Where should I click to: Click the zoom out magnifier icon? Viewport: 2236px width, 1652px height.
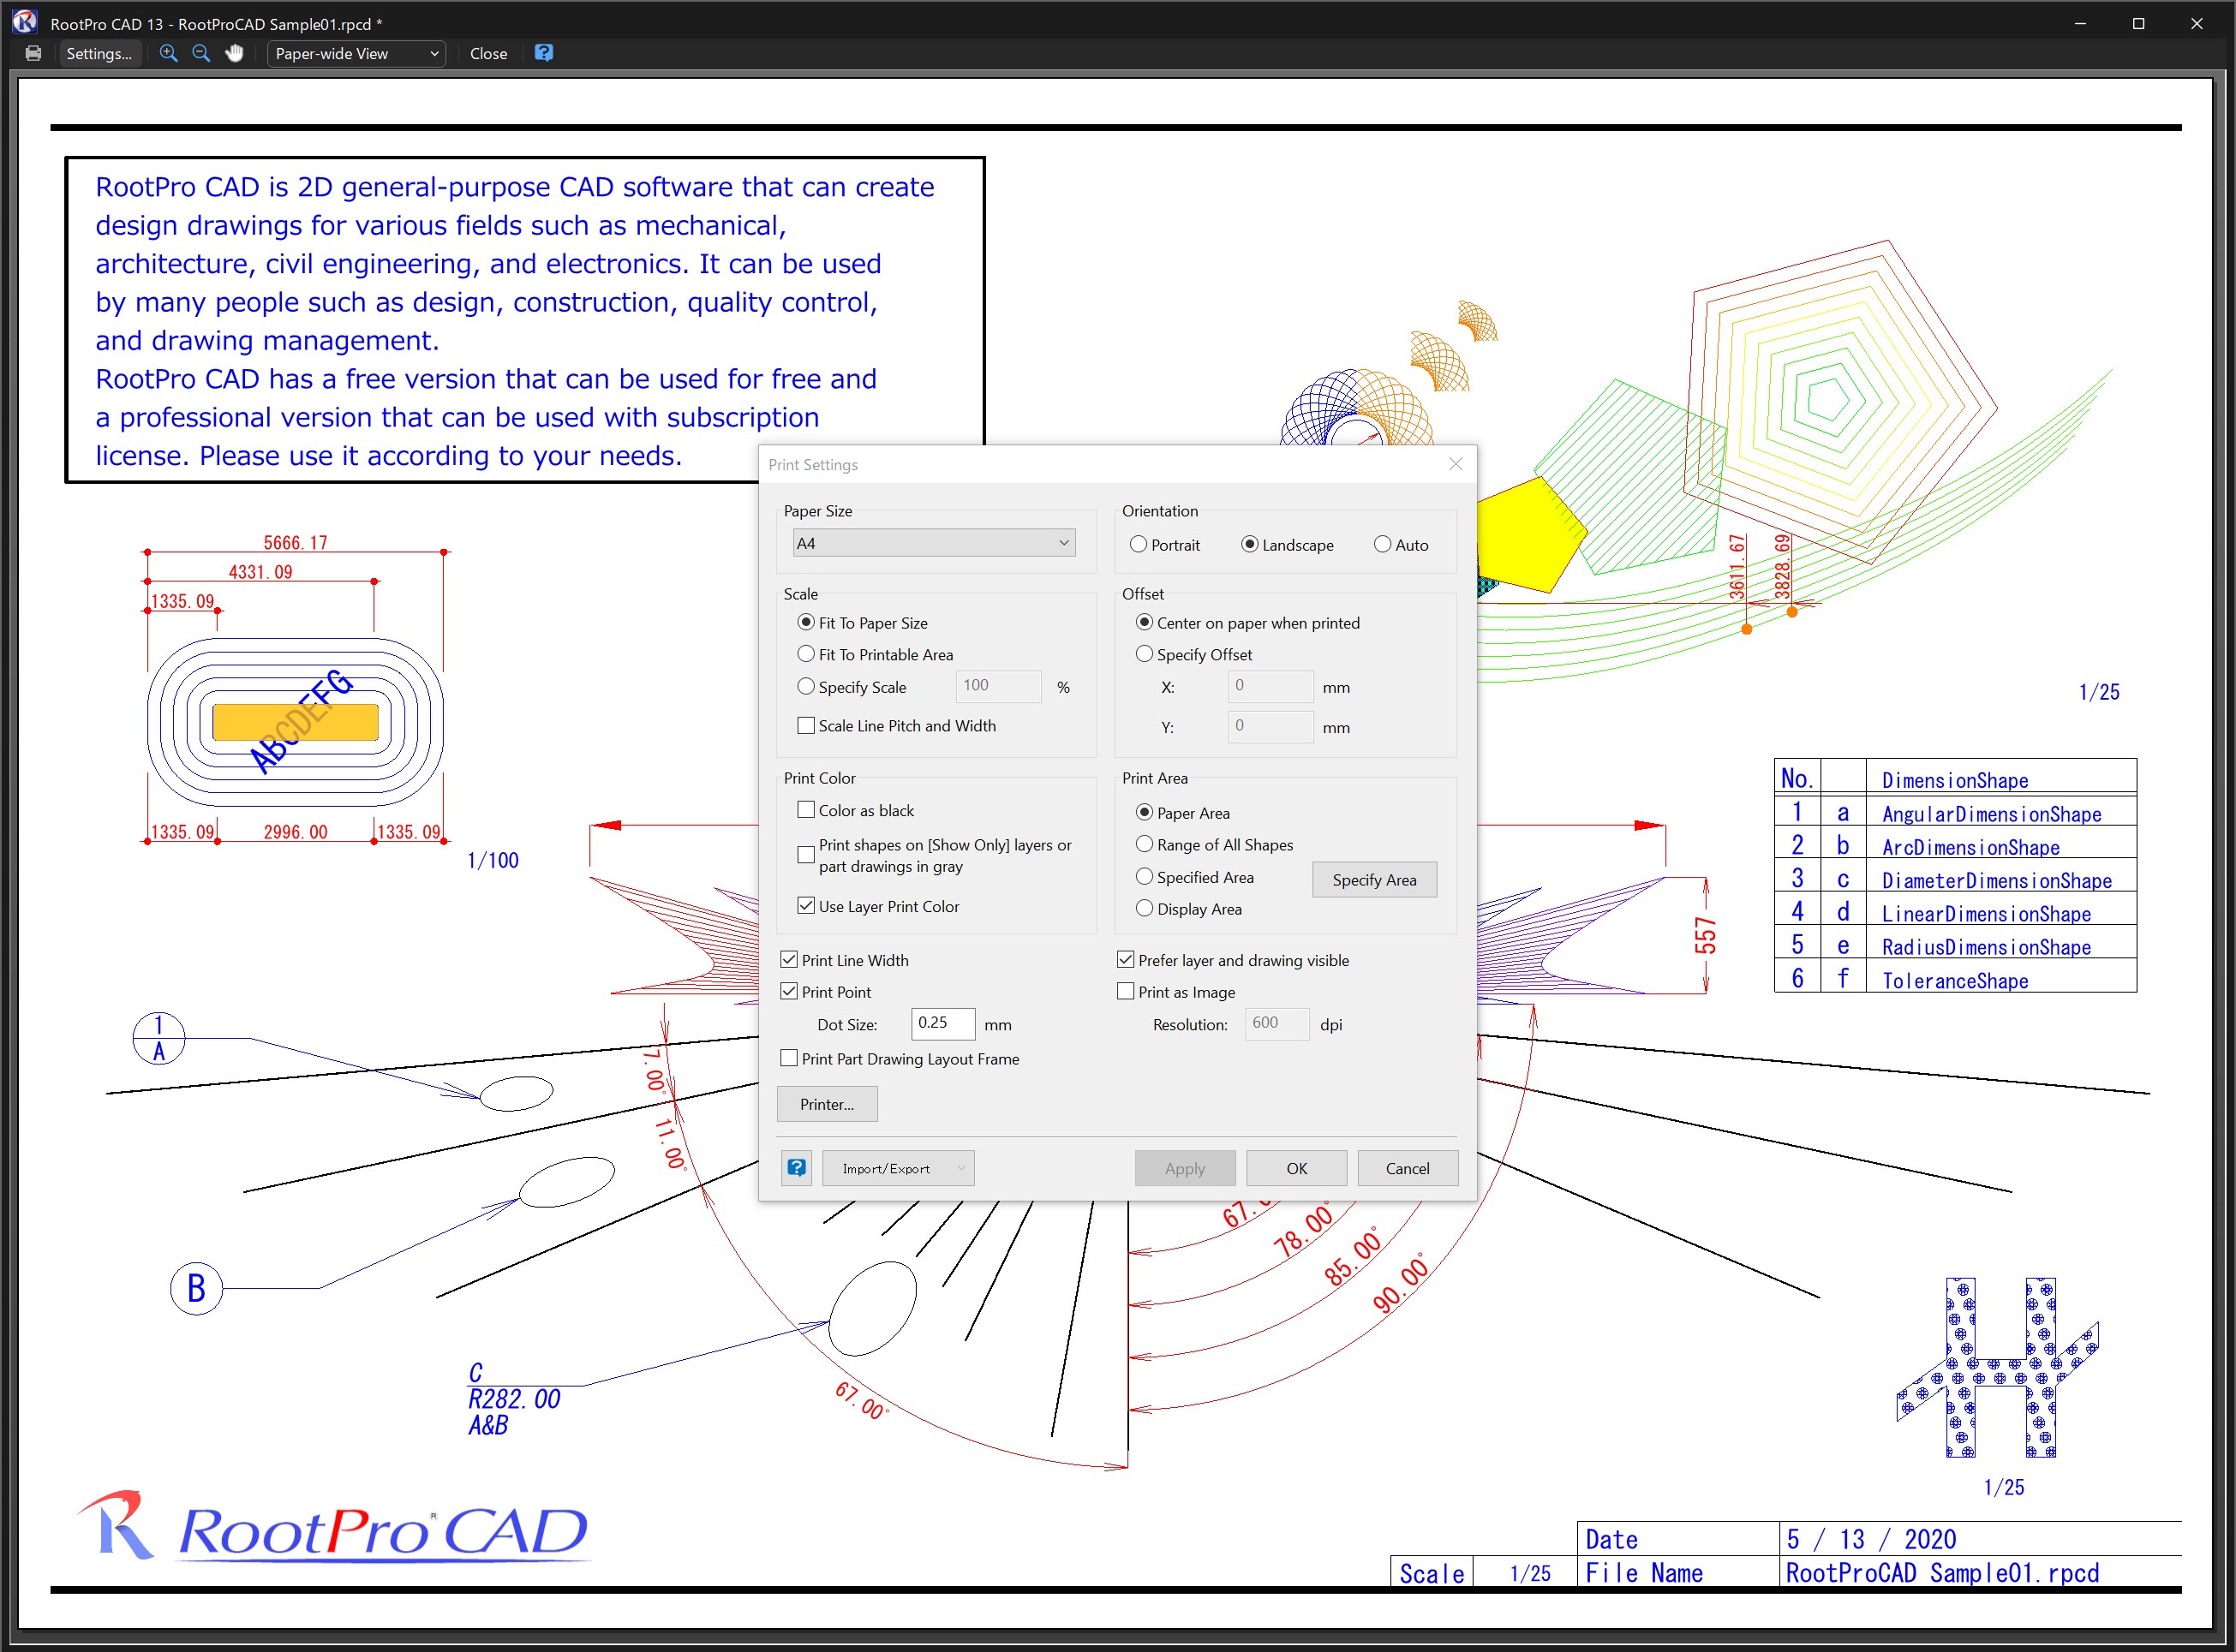[x=201, y=53]
